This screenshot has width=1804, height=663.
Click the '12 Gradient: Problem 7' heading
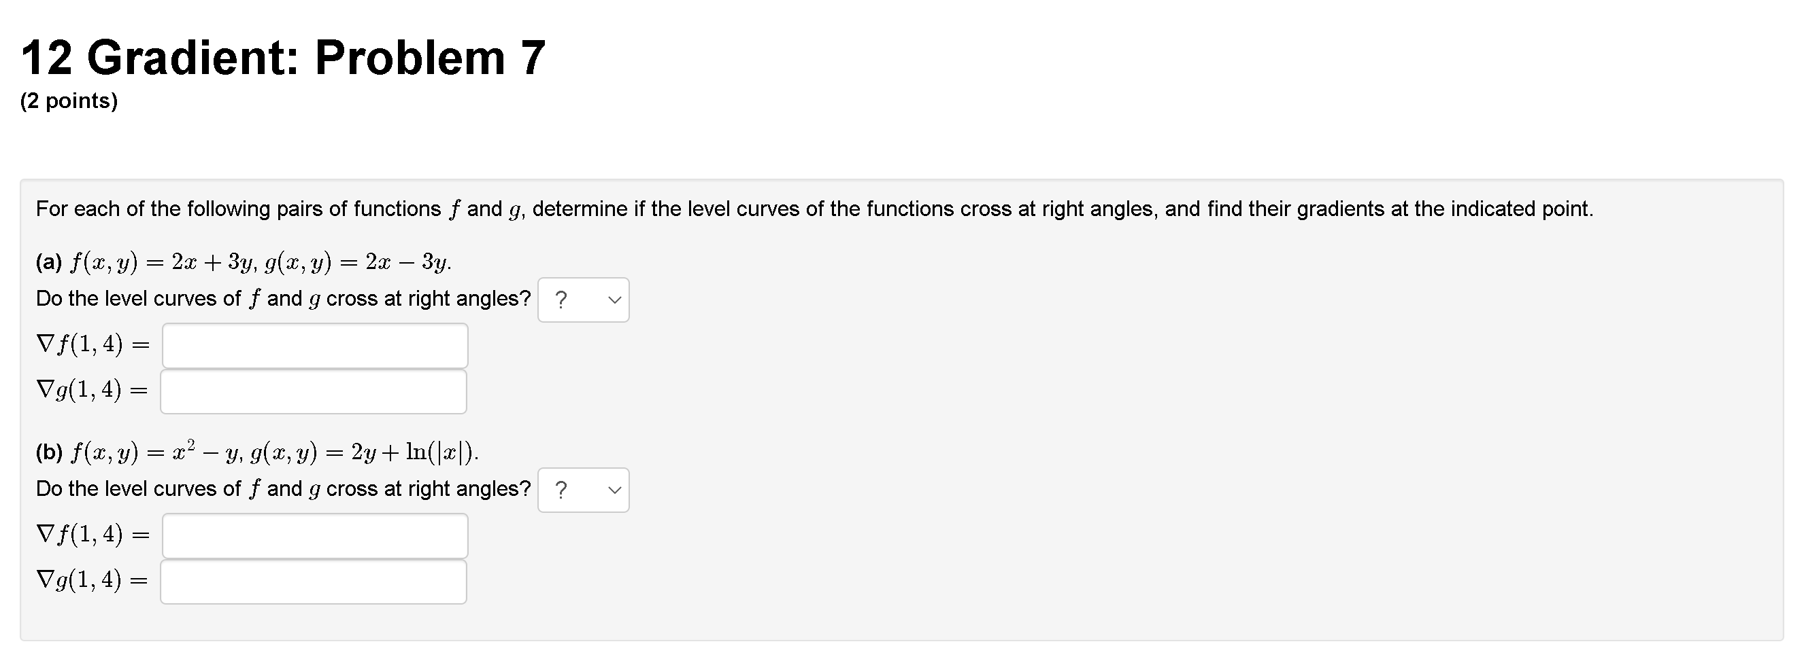pos(280,56)
